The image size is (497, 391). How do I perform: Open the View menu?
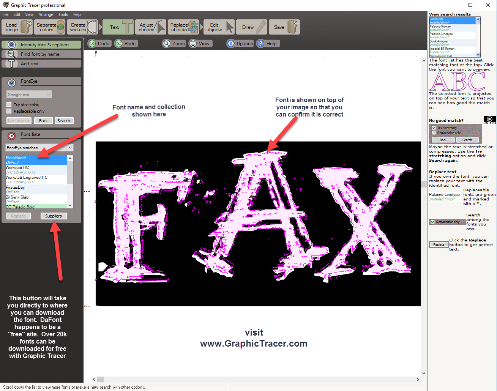pos(29,14)
